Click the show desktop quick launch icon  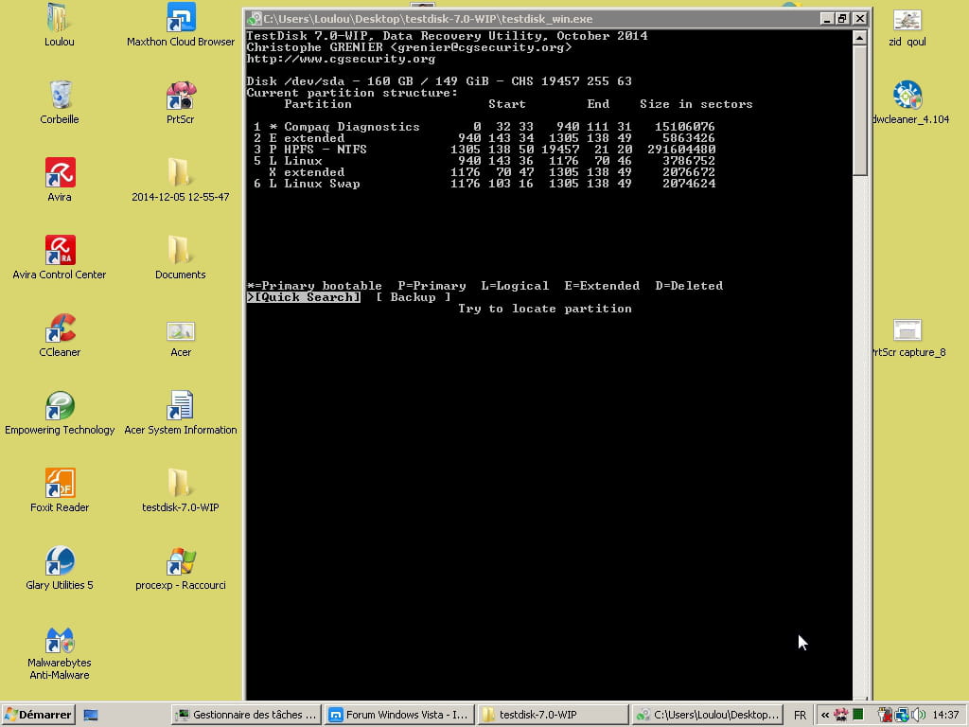pos(91,716)
